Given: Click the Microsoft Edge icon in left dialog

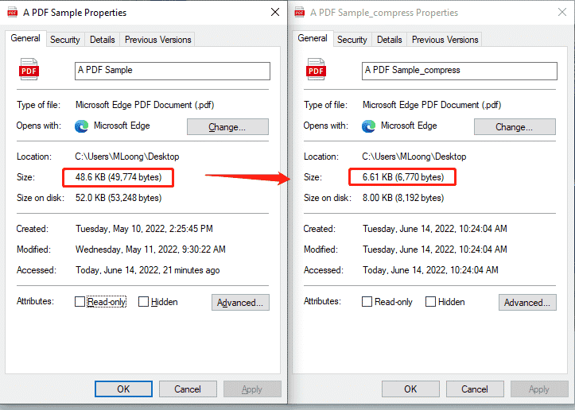Looking at the screenshot, I should [x=81, y=126].
